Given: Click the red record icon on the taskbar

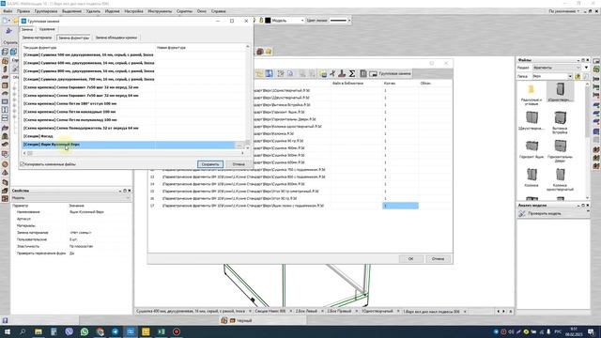Looking at the screenshot, I should [x=177, y=331].
